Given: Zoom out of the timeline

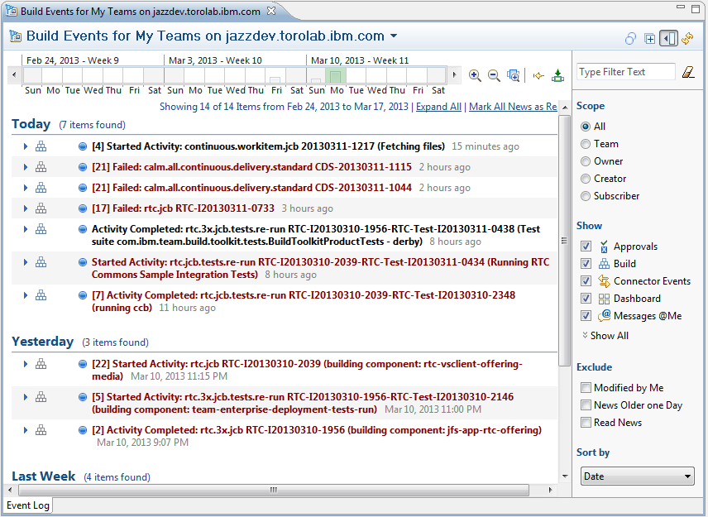Looking at the screenshot, I should [494, 75].
